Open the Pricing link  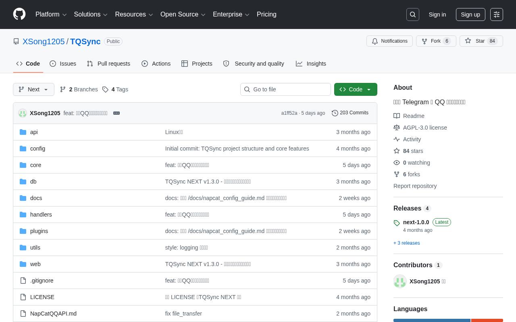click(x=266, y=14)
